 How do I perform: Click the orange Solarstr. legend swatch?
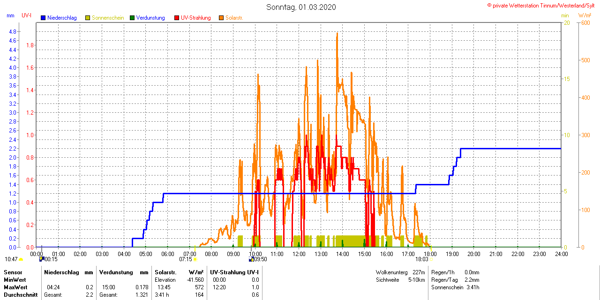coord(221,18)
